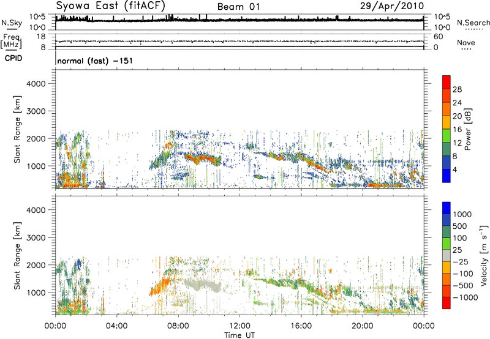Click light green 25–100 Velocity colorbar segment
Viewport: 490px width, 339px height.
(x=447, y=244)
